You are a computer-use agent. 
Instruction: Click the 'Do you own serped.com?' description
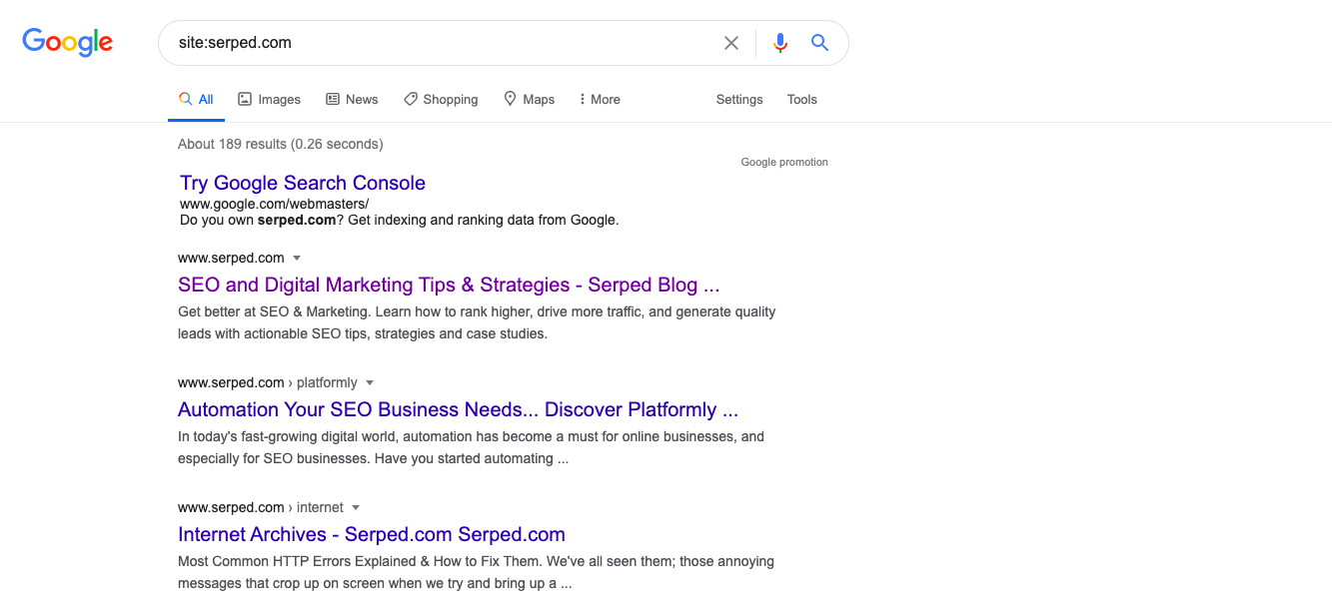(400, 220)
